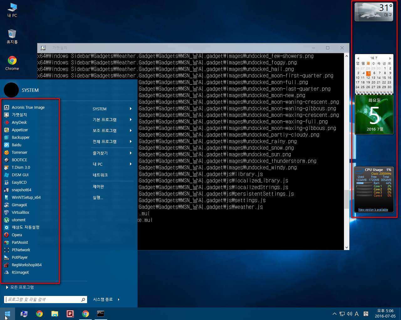Go to previous month in calendar gadget
The height and width of the screenshot is (320, 401).
[x=358, y=58]
